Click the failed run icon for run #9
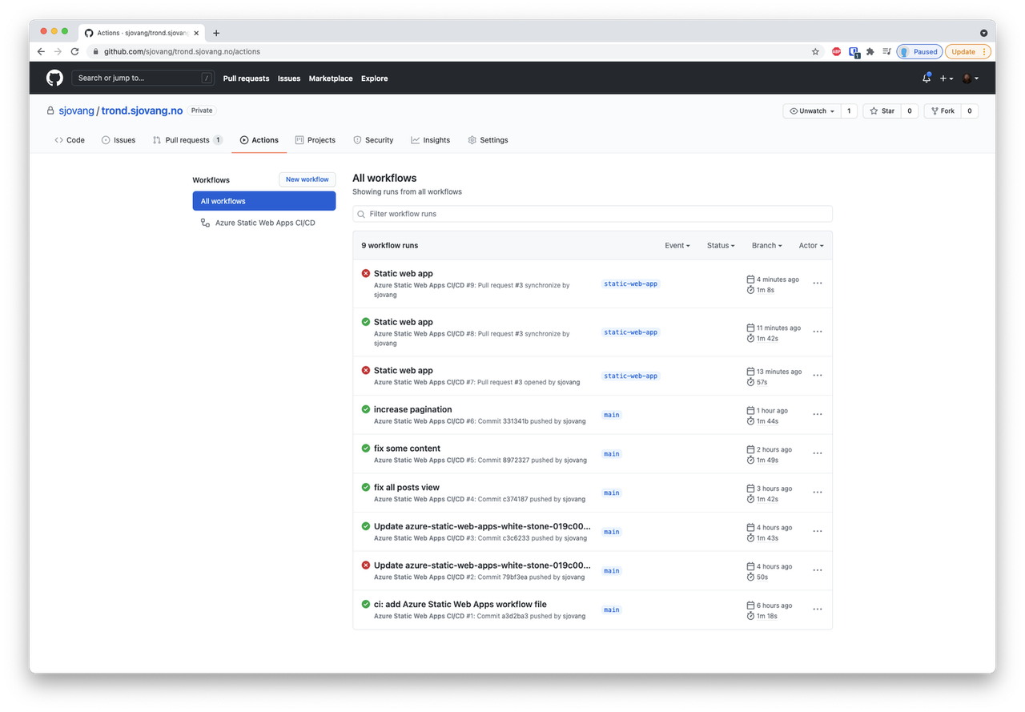This screenshot has width=1025, height=712. tap(366, 273)
